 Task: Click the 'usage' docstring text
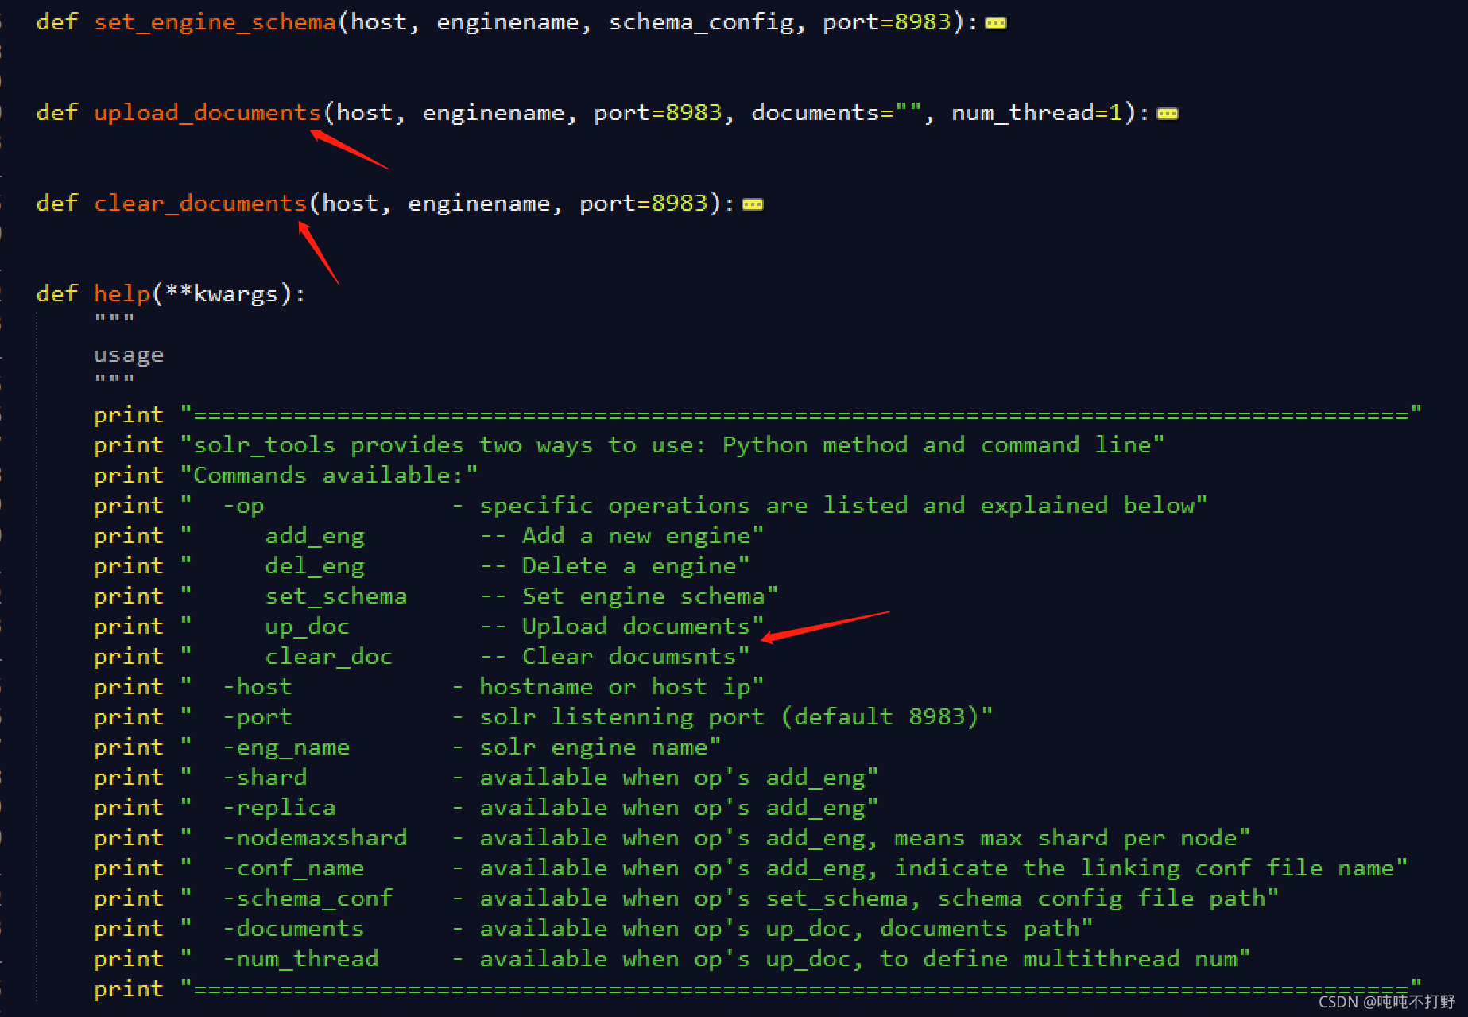(x=129, y=355)
